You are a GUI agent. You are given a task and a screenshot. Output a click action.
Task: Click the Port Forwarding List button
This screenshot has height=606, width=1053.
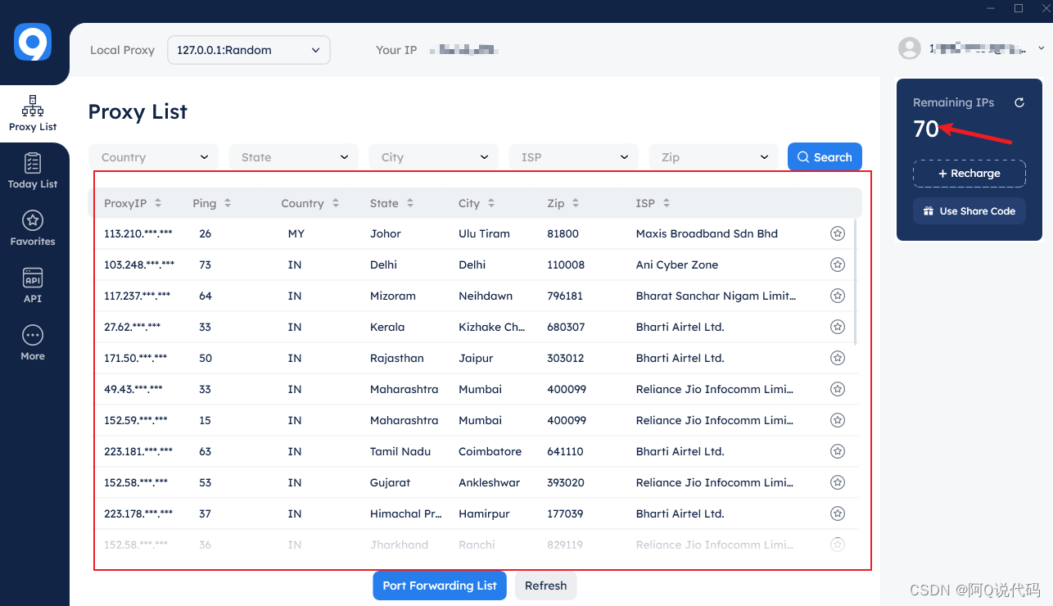(440, 586)
